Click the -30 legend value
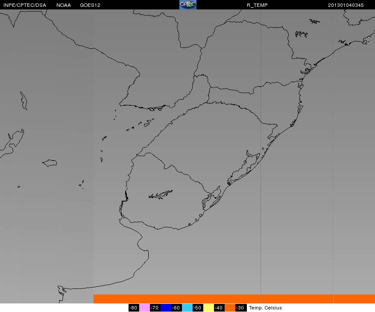 pyautogui.click(x=240, y=308)
